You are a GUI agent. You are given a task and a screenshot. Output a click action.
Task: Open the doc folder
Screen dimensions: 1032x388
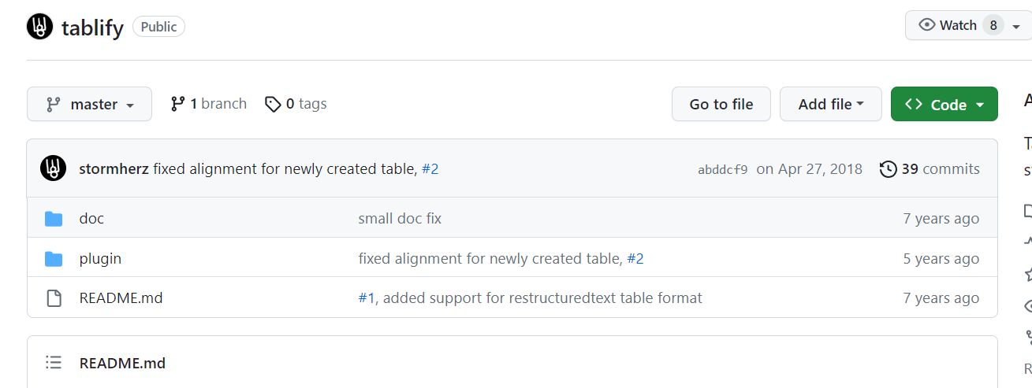click(x=91, y=219)
